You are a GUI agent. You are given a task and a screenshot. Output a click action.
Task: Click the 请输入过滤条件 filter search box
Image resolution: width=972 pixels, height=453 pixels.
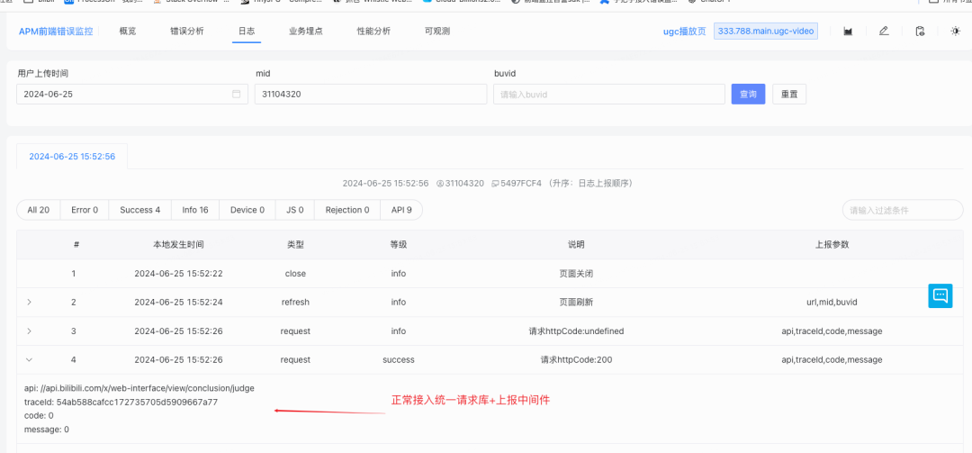(x=903, y=210)
